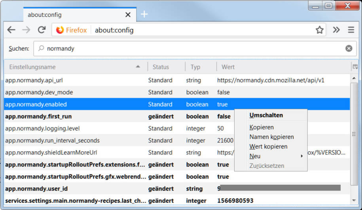
Task: Click geändert status of first_run row
Action: (161, 116)
